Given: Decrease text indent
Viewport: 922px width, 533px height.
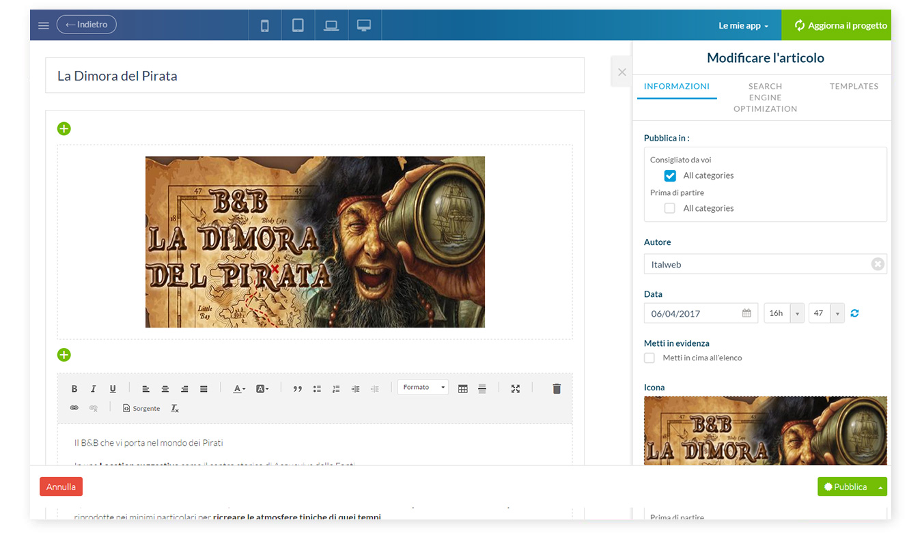Looking at the screenshot, I should click(x=374, y=389).
